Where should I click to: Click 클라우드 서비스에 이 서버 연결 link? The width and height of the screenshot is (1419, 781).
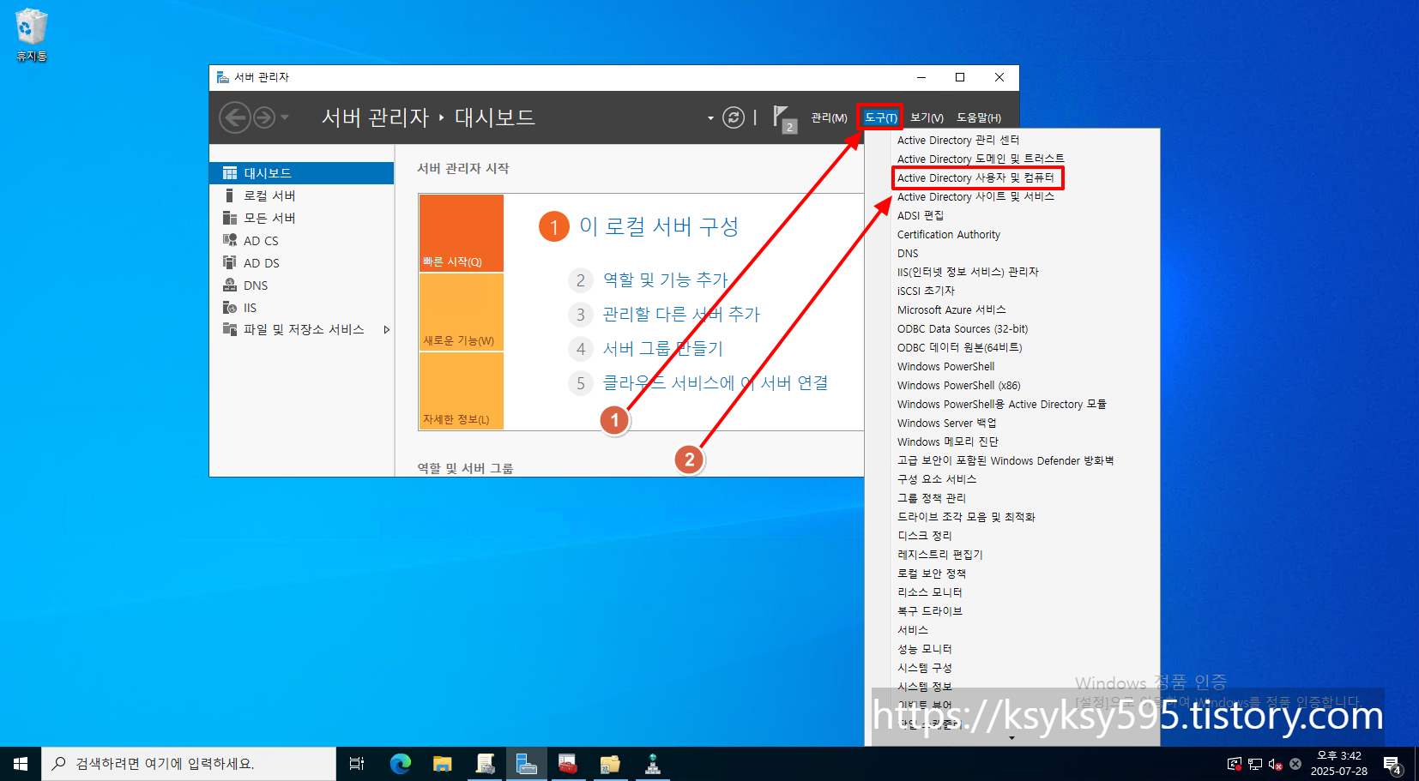click(x=716, y=382)
